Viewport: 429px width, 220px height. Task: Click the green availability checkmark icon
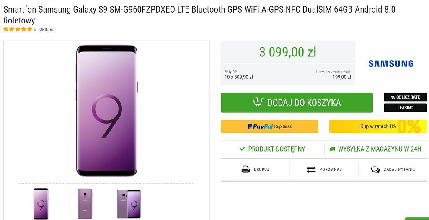point(242,149)
